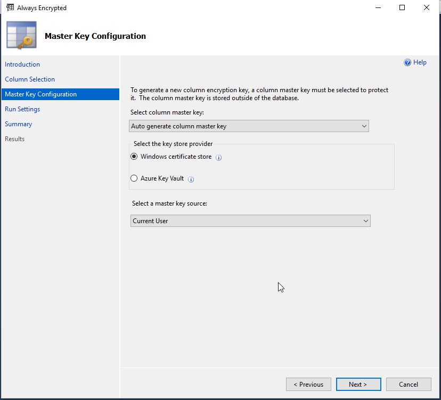Open the Summary step
441x400 pixels.
[18, 124]
